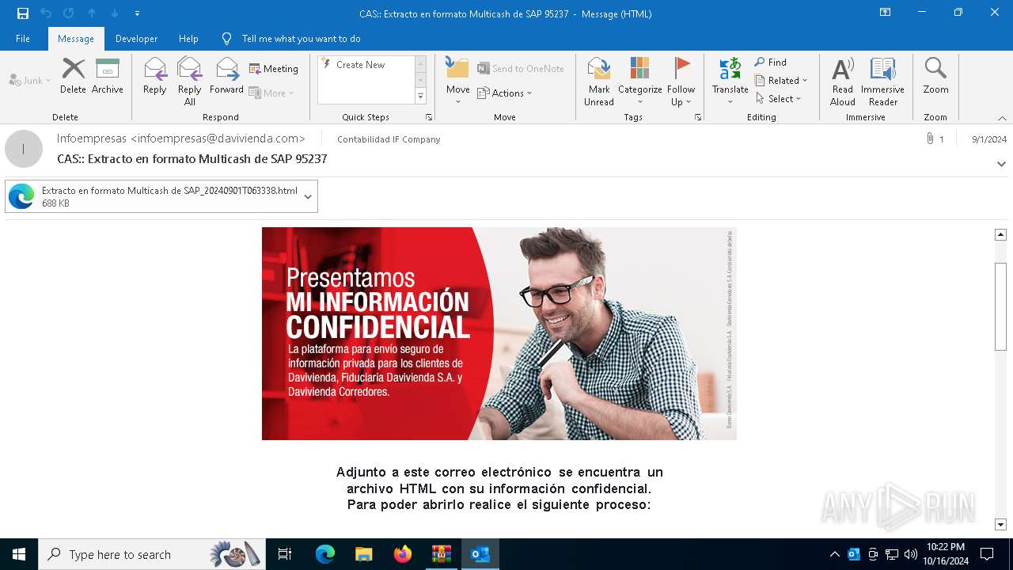Expand the message header chevron
Image resolution: width=1013 pixels, height=570 pixels.
pos(1001,164)
